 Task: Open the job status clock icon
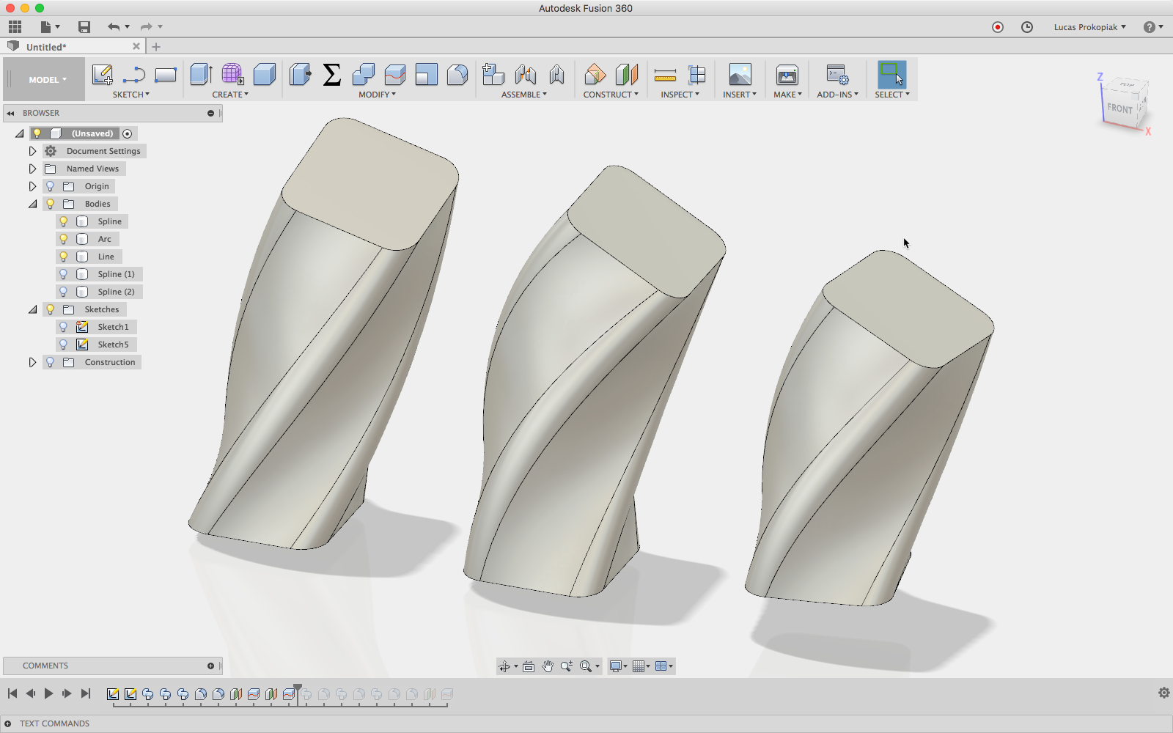coord(1027,27)
